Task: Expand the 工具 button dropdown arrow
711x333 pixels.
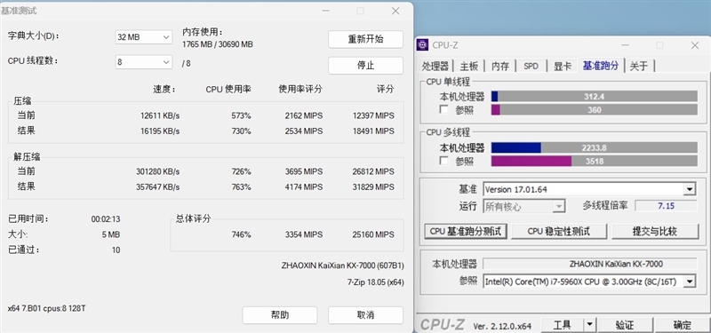Action: [x=589, y=324]
